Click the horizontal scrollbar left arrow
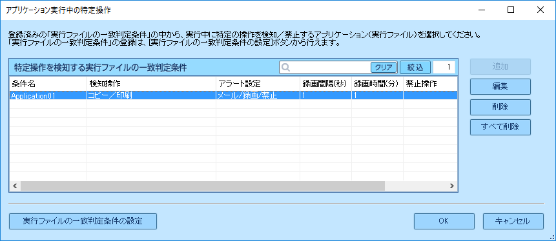The width and height of the screenshot is (556, 241). pos(15,186)
